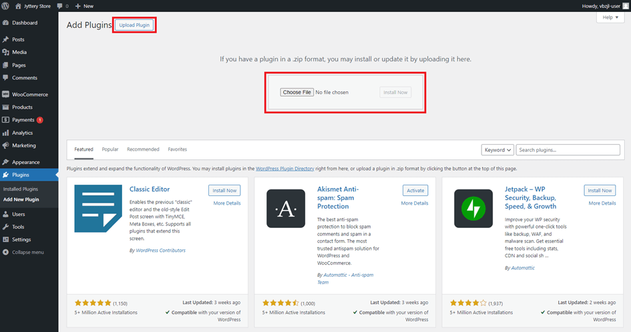Viewport: 631px width, 332px height.
Task: Click the Users person icon
Action: click(x=5, y=214)
